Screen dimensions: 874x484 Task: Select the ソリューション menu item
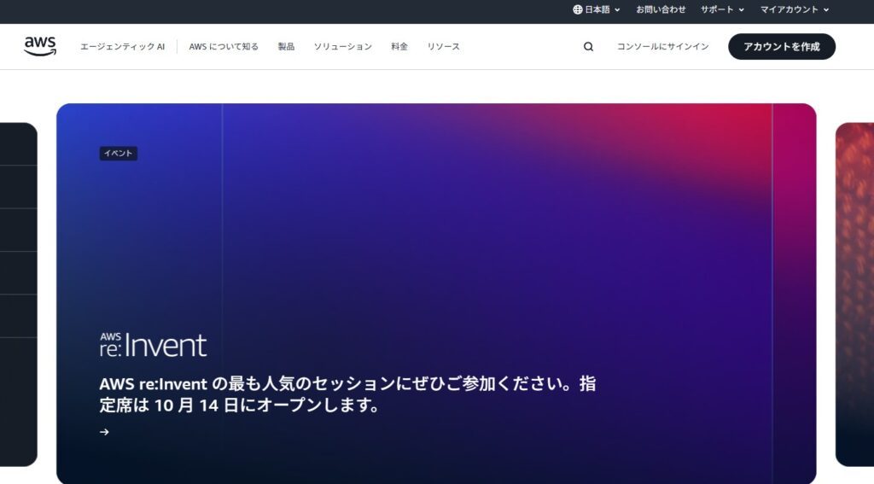342,47
